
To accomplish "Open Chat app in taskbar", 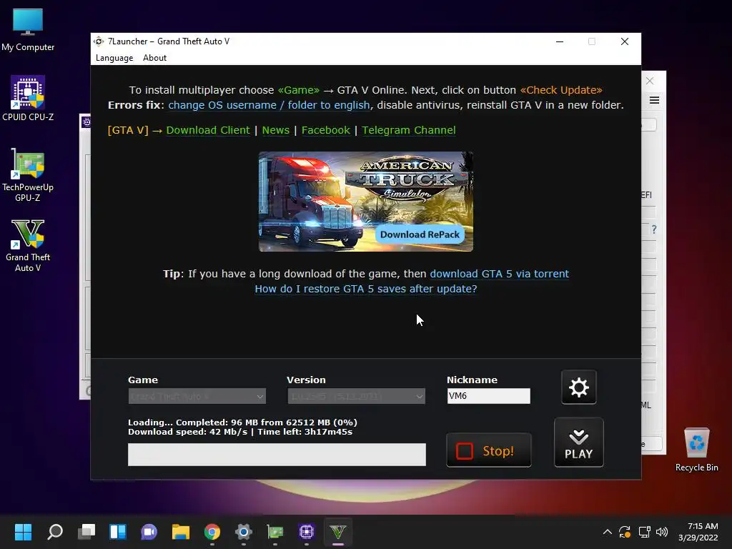I will (149, 532).
